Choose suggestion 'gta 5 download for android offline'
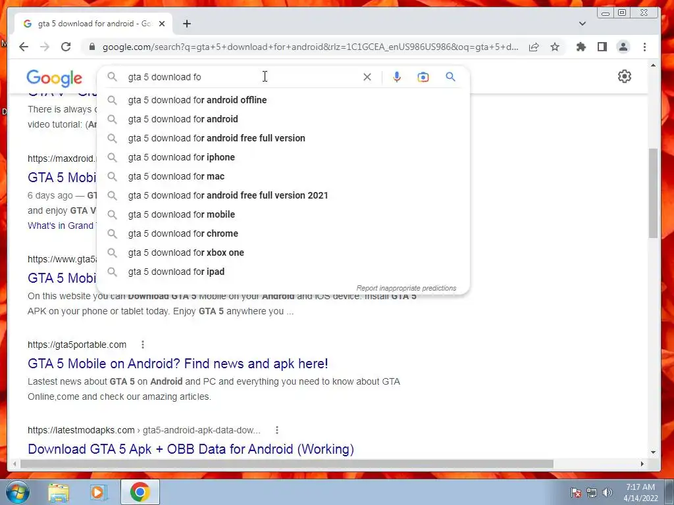The width and height of the screenshot is (674, 505). tap(283, 100)
